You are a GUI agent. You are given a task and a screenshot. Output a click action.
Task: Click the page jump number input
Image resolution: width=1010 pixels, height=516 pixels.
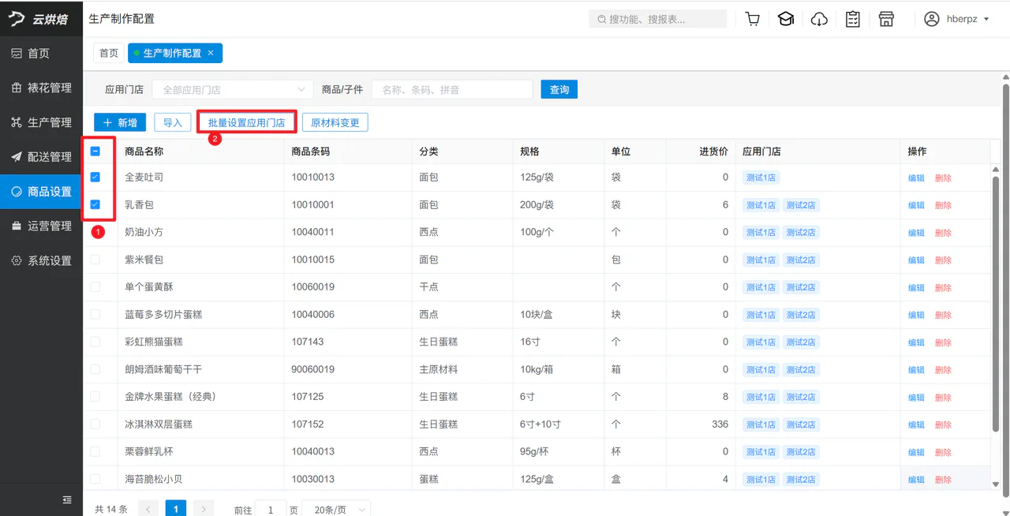click(x=271, y=510)
